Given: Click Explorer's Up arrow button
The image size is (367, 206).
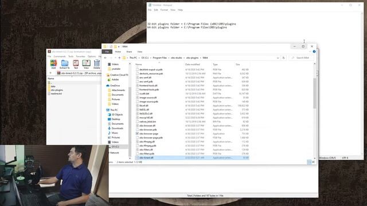Looking at the screenshot, I should pyautogui.click(x=119, y=58).
